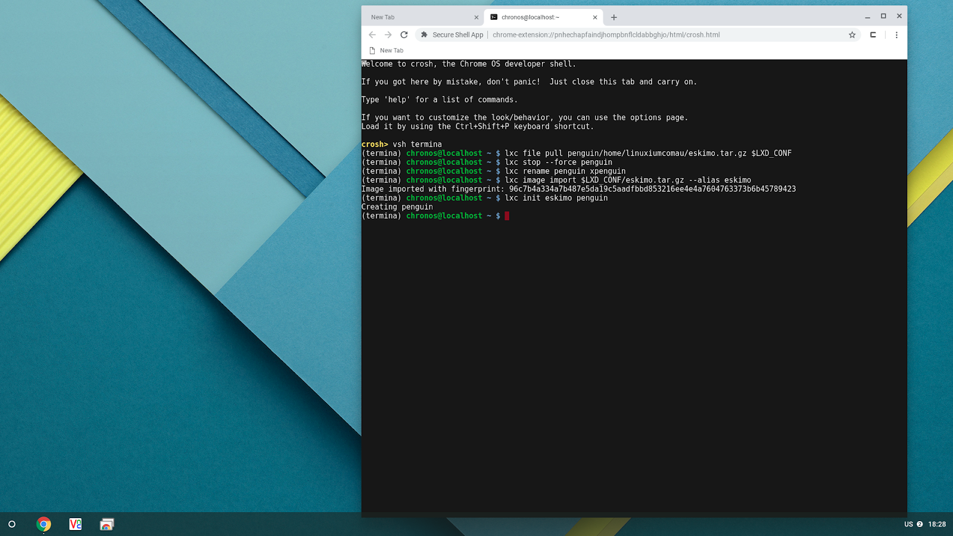
Task: Click the 'crosh> vsh termina' line
Action: pos(401,144)
